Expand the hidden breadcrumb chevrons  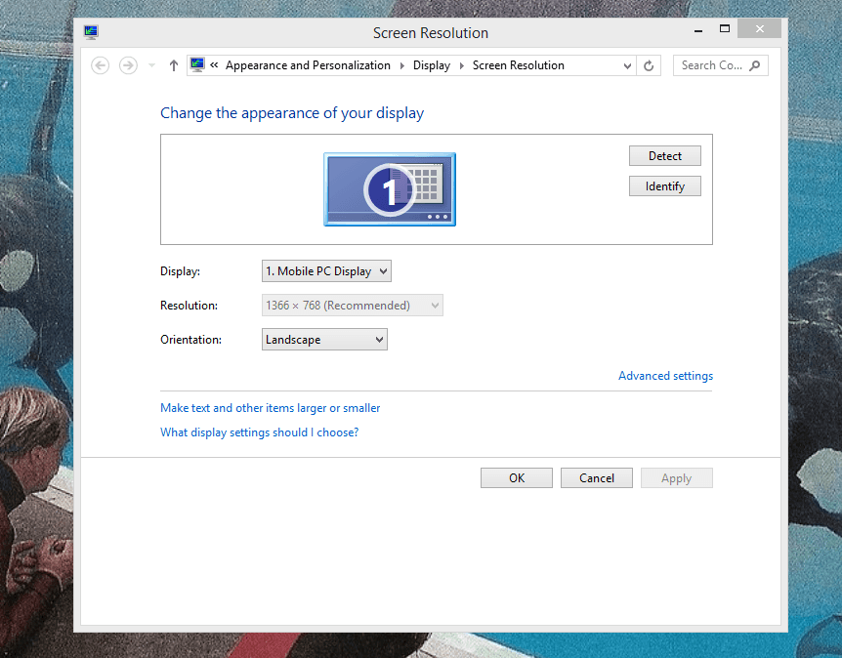pyautogui.click(x=214, y=65)
